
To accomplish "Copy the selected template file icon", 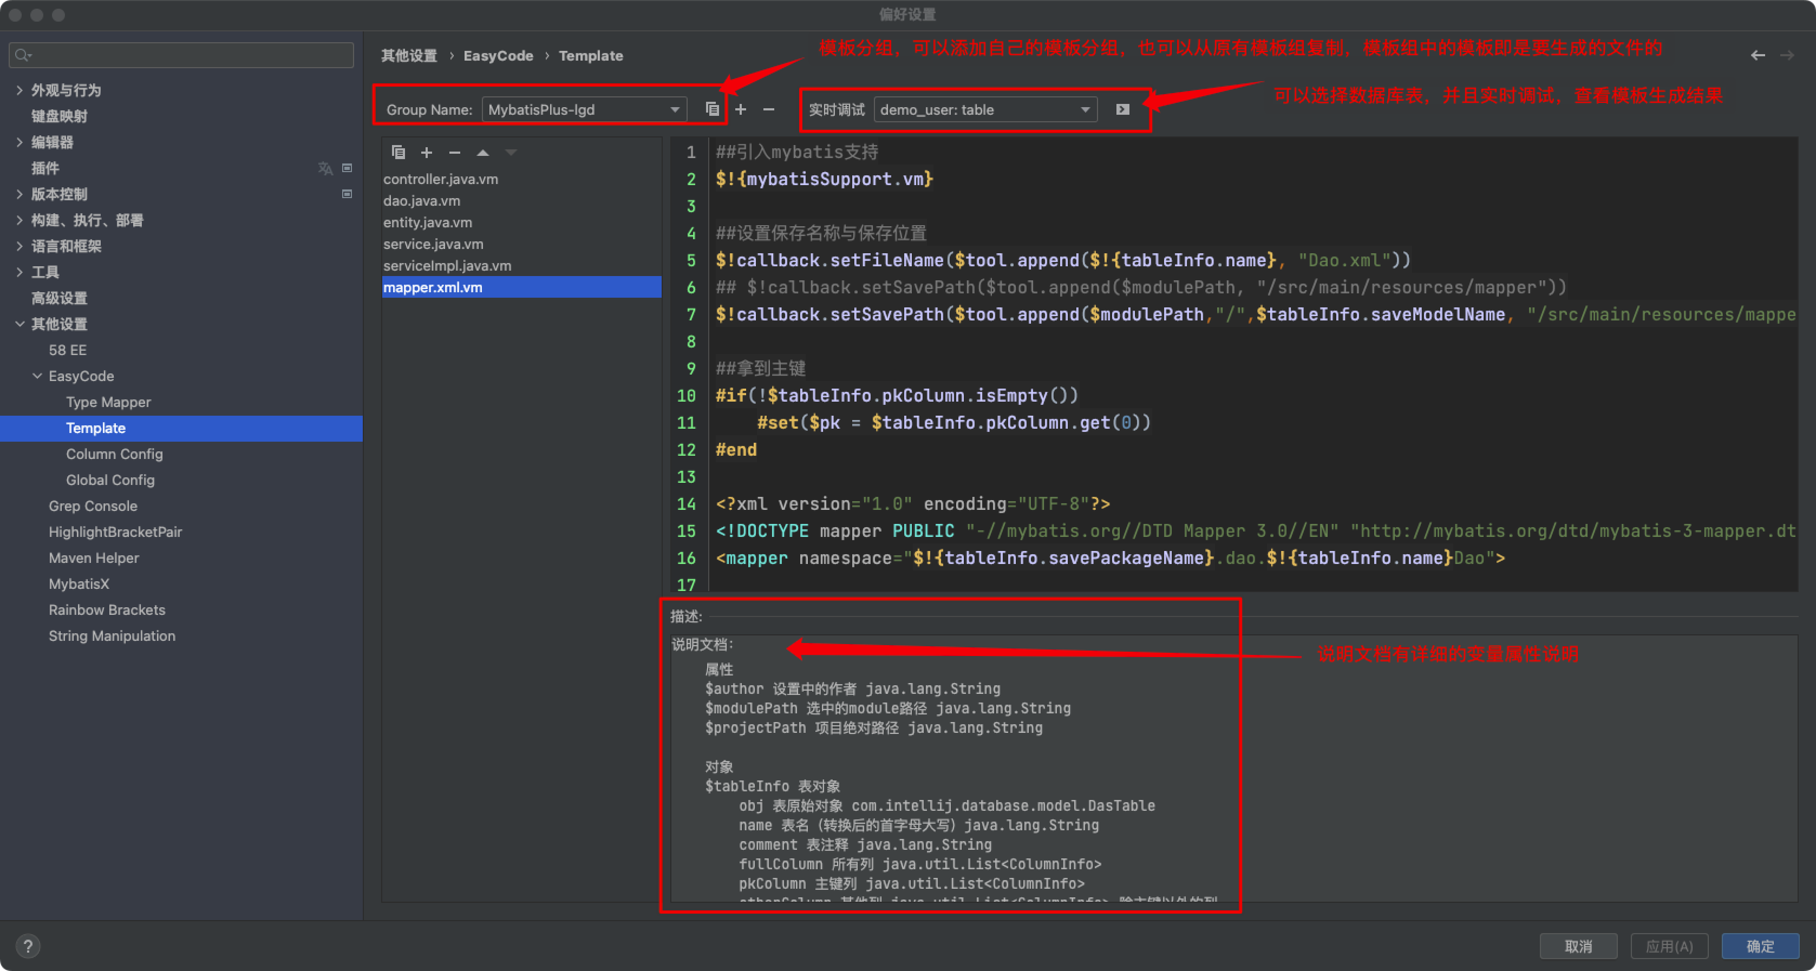I will (399, 152).
